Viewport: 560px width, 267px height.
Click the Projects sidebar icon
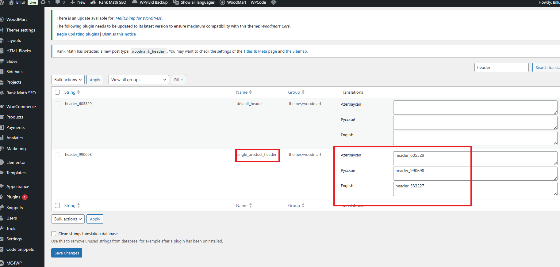coord(2,82)
